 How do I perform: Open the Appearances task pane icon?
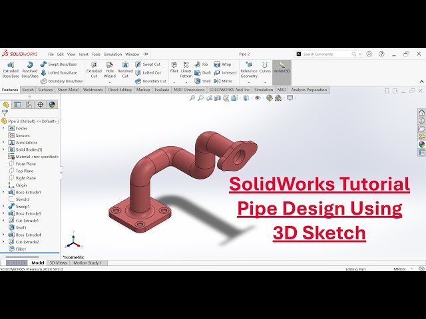[x=421, y=145]
